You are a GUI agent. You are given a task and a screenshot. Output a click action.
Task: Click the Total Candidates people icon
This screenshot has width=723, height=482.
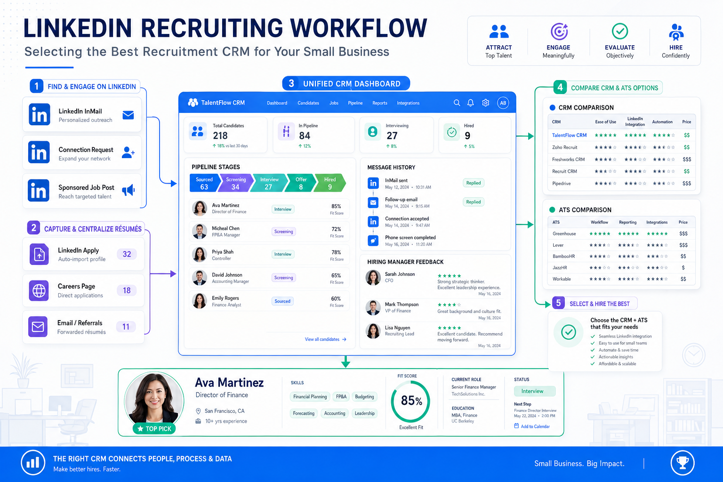click(x=198, y=131)
